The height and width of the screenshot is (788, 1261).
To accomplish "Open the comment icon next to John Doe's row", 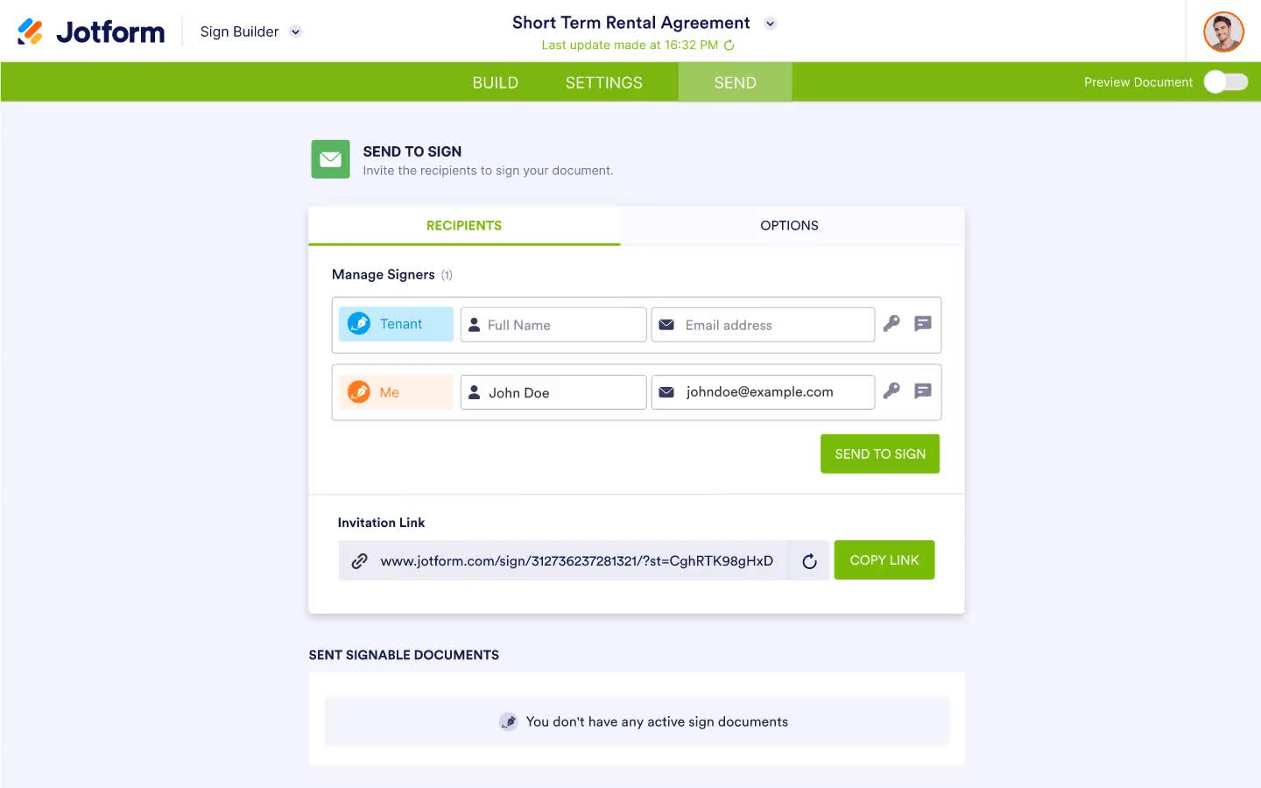I will [922, 391].
